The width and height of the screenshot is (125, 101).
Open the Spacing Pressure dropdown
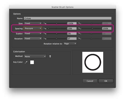tap(33, 28)
